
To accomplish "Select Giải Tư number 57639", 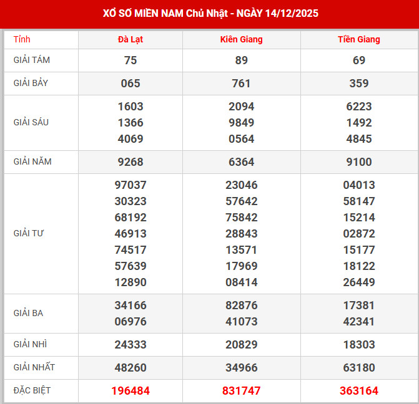I will 131,266.
